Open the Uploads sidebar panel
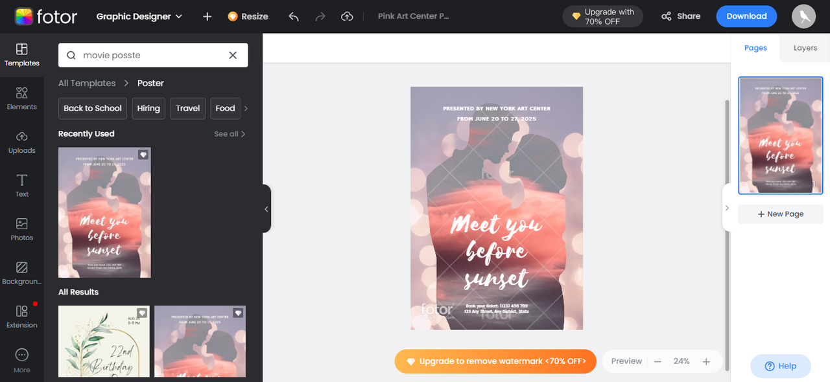The image size is (830, 382). point(21,142)
